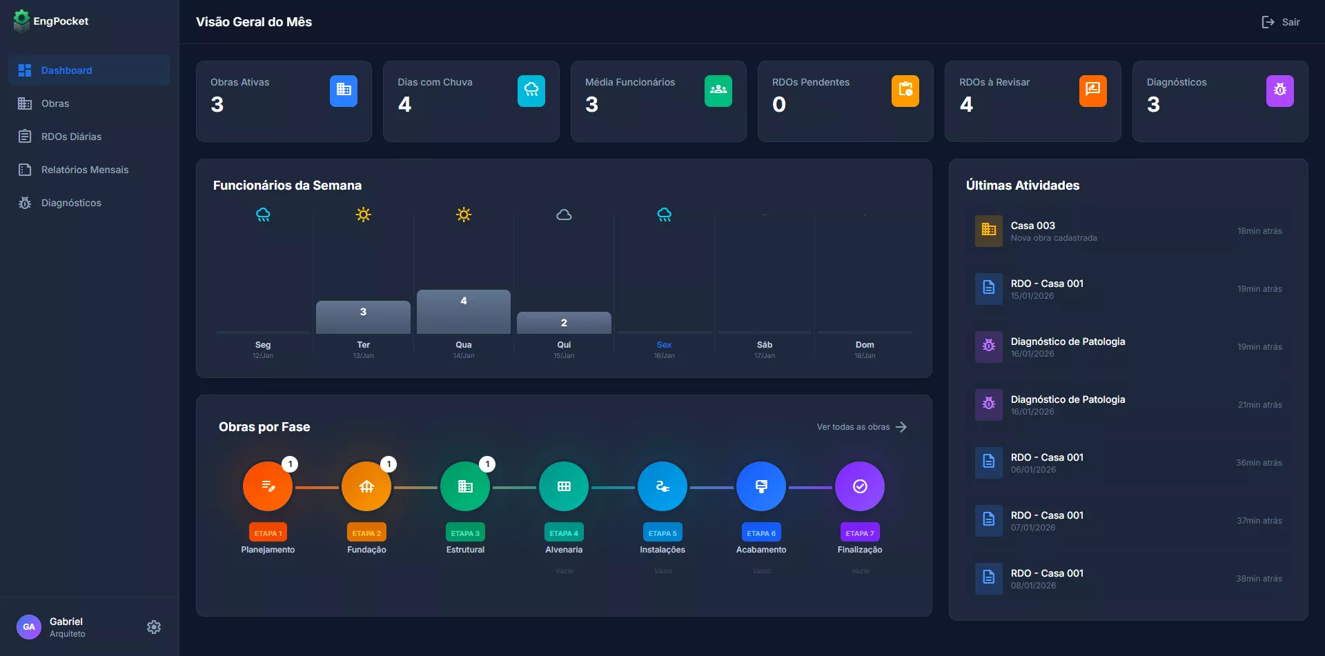This screenshot has height=656, width=1325.
Task: Select Etapa 6 Acabamento stage
Action: click(x=761, y=486)
